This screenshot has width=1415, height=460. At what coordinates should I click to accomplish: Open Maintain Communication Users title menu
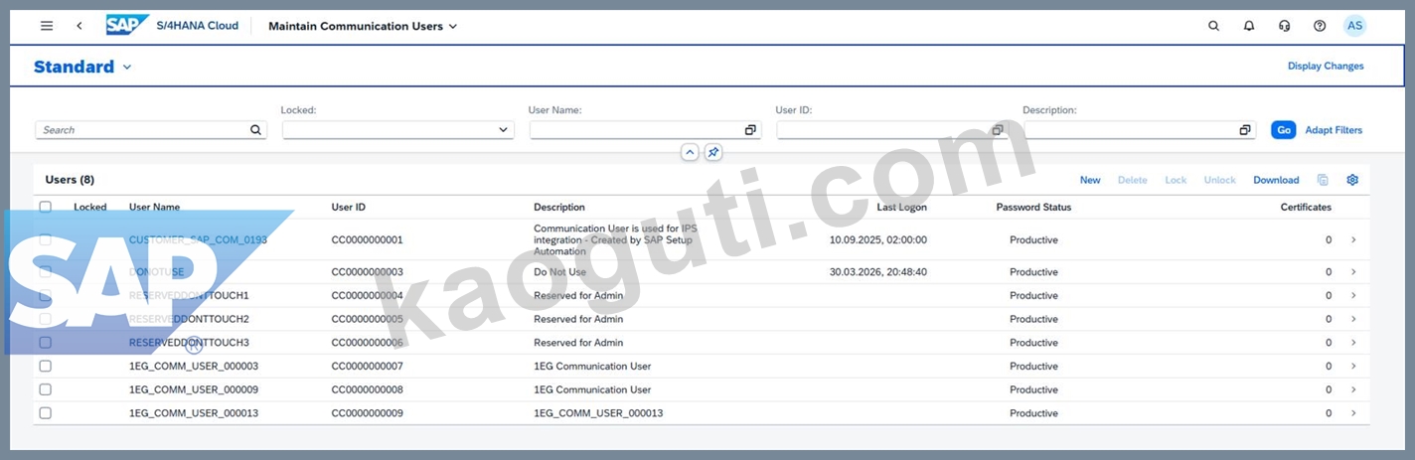click(363, 26)
